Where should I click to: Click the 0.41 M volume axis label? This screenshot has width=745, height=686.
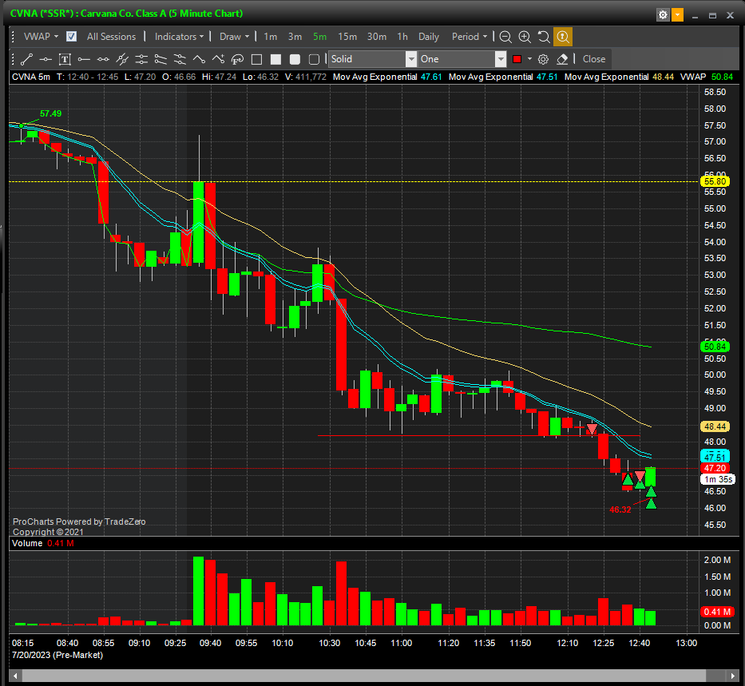click(717, 612)
